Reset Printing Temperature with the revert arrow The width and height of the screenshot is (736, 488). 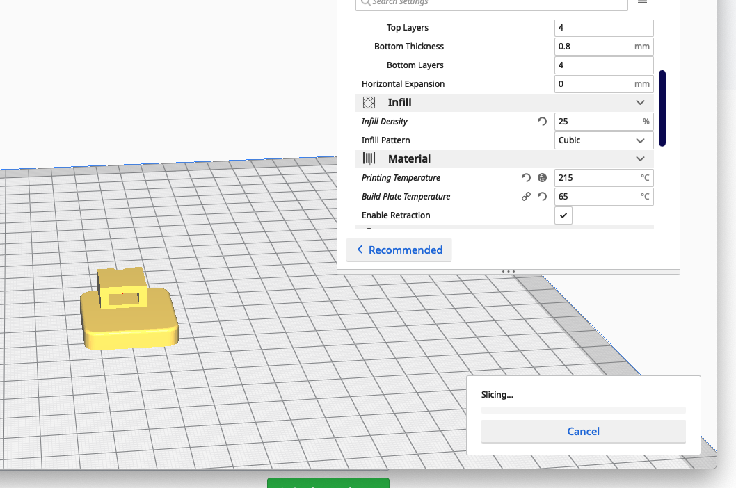(x=526, y=177)
